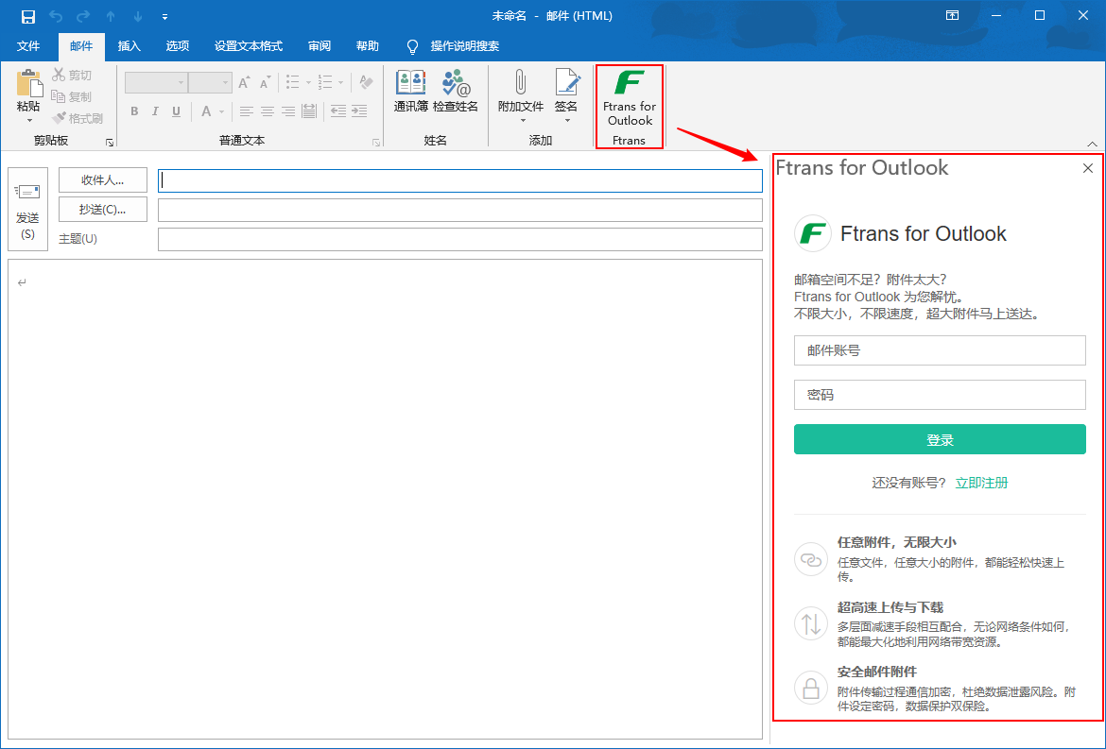The width and height of the screenshot is (1106, 749).
Task: Switch to the 审阅 tab
Action: coord(320,45)
